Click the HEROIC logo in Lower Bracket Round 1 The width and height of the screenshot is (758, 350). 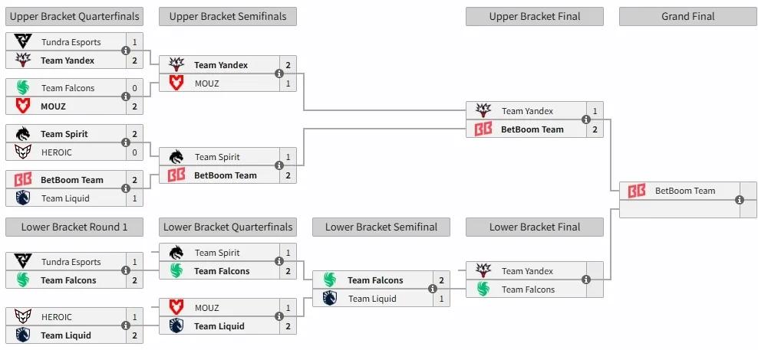[x=22, y=317]
